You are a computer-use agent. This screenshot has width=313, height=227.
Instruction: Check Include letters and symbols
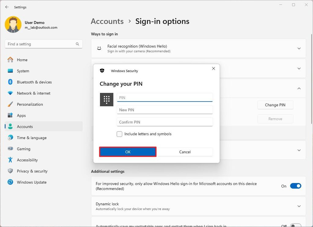[119, 134]
